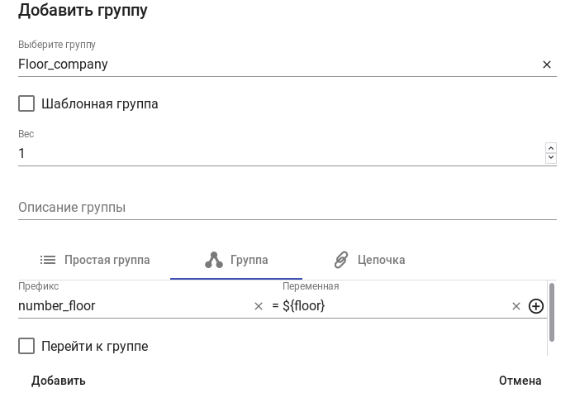Screen dimensions: 575x398
Task: Click the paperclip icon for Цепочка
Action: click(341, 260)
